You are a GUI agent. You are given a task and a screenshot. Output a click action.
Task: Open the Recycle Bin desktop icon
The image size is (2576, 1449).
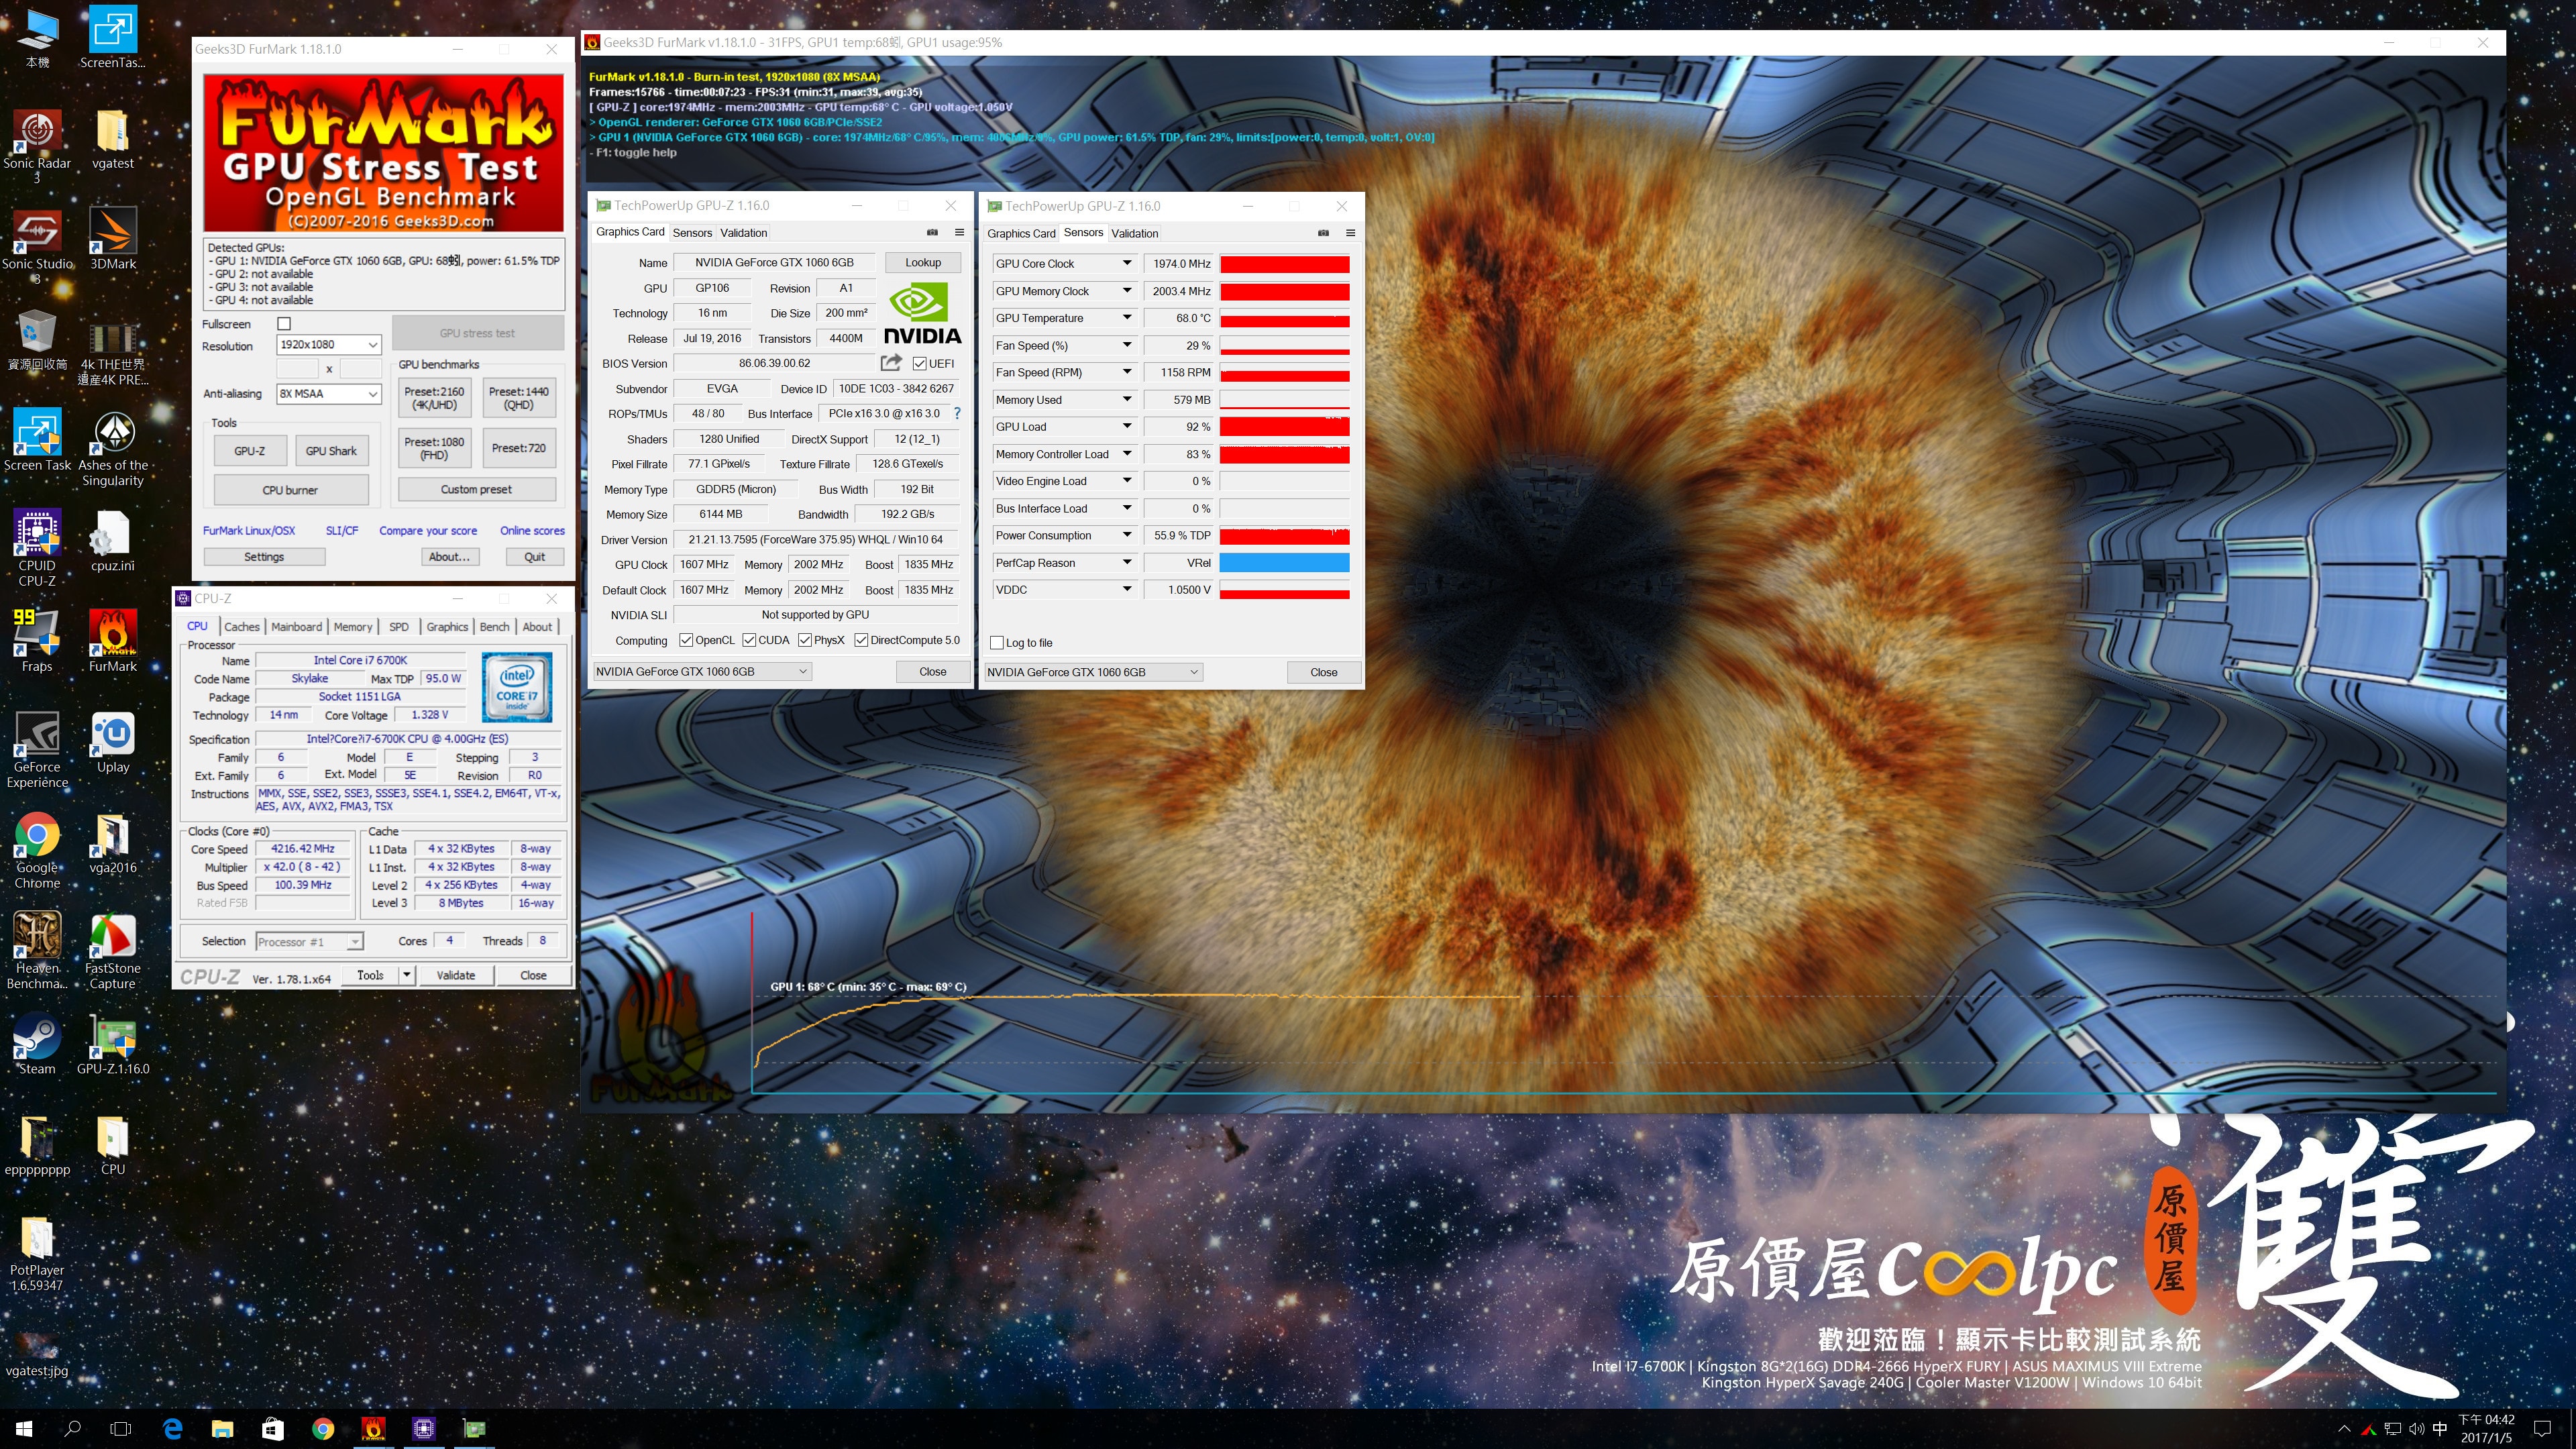click(37, 339)
